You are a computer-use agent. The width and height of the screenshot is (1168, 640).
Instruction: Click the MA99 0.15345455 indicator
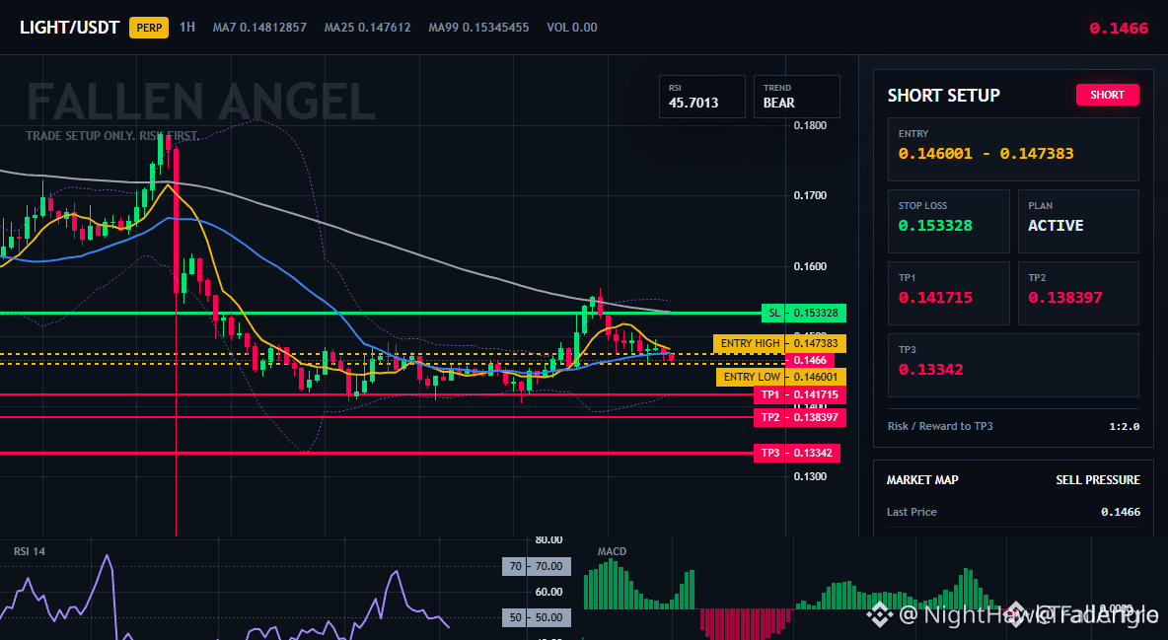coord(478,28)
